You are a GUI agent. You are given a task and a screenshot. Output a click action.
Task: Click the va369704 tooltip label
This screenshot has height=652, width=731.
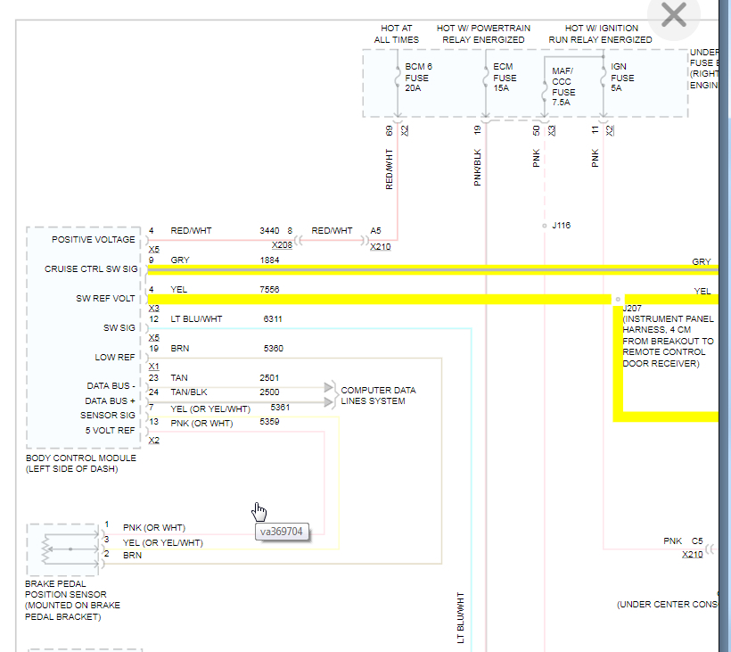(282, 532)
